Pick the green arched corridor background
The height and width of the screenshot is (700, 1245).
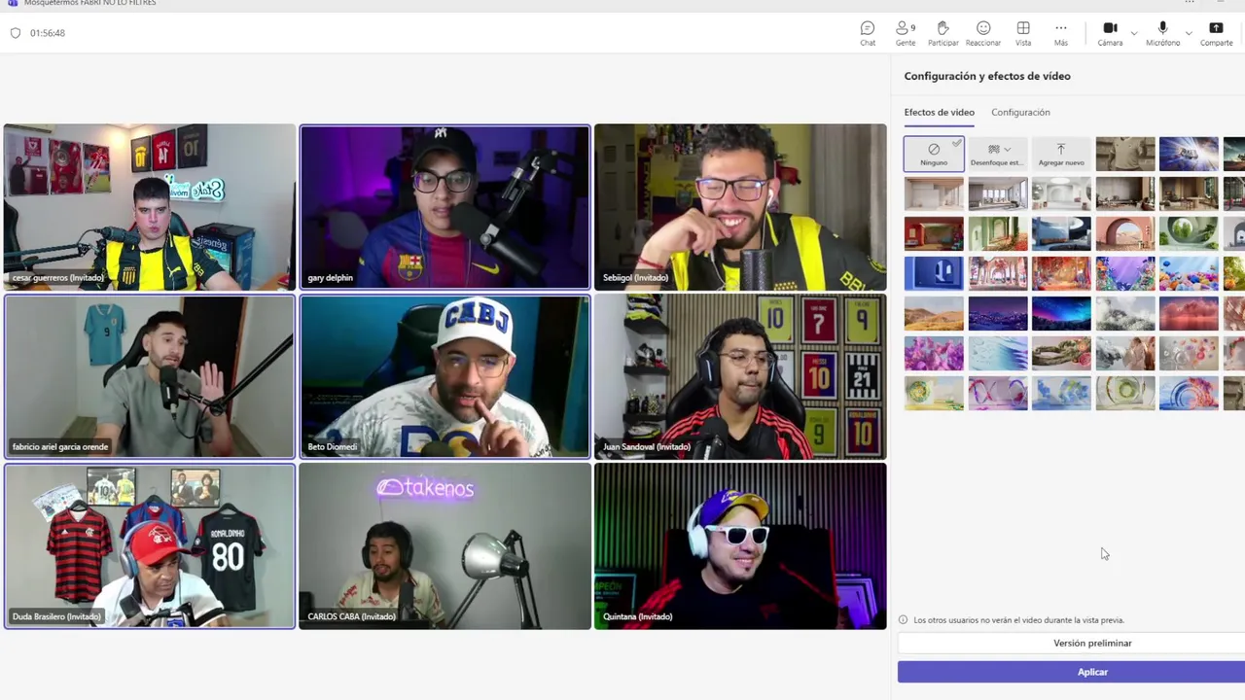[x=997, y=233]
